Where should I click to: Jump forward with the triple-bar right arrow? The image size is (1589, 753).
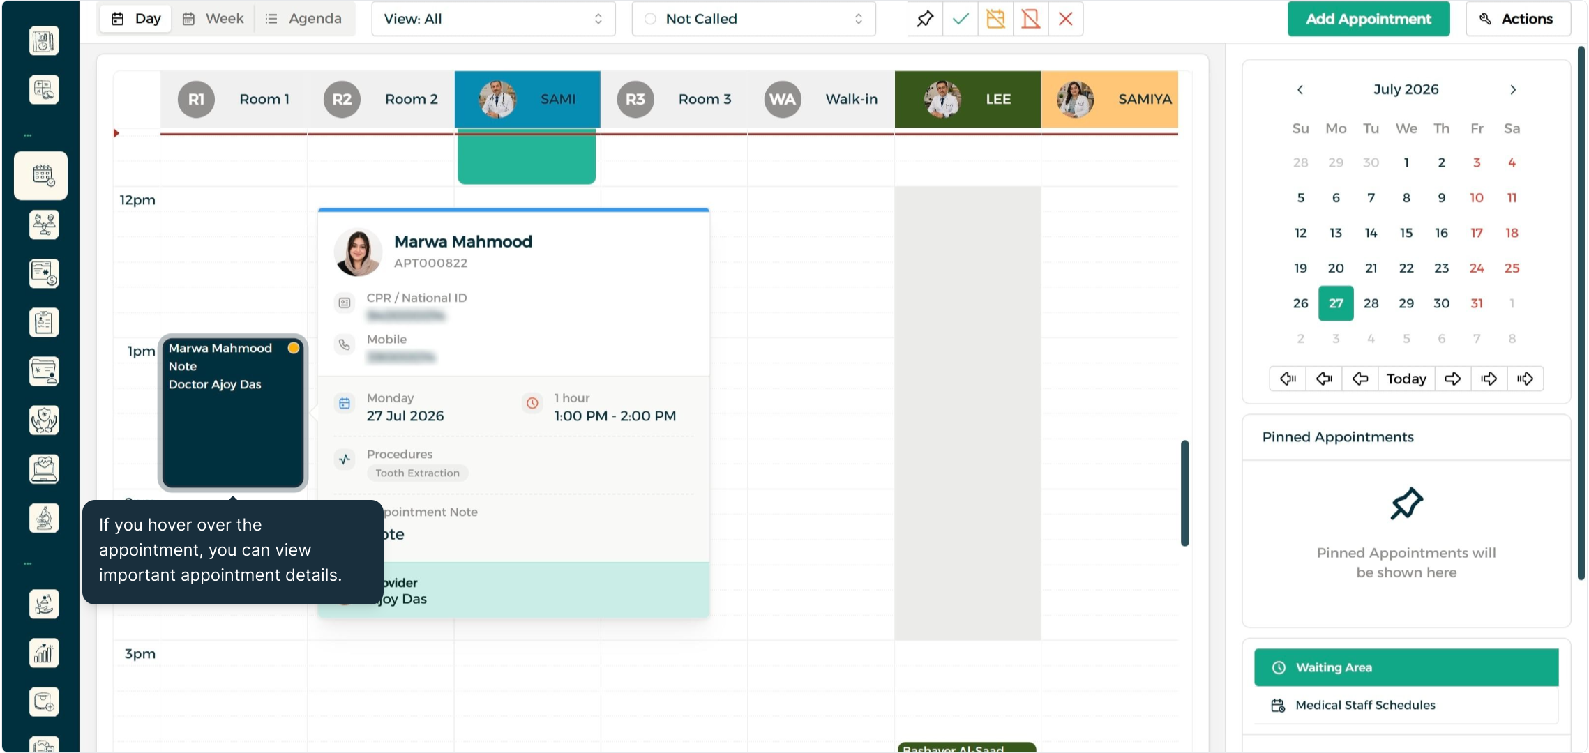click(x=1526, y=379)
